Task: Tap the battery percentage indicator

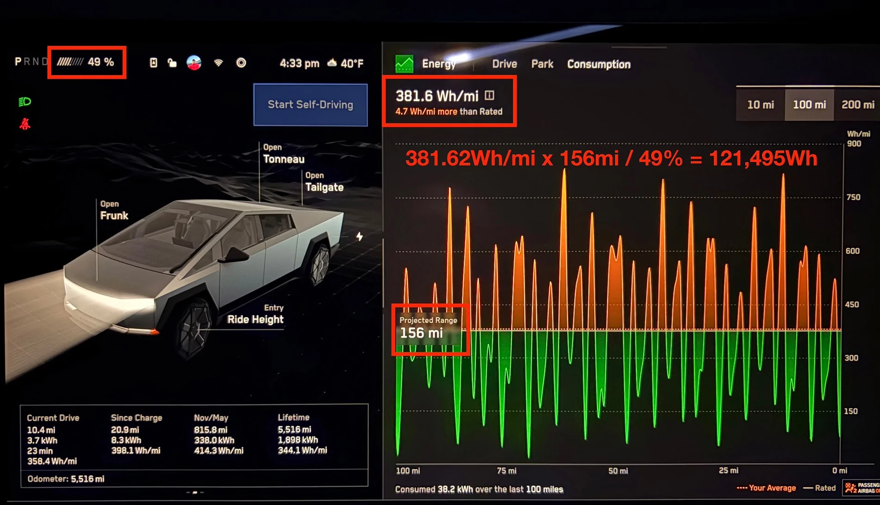Action: click(x=86, y=62)
